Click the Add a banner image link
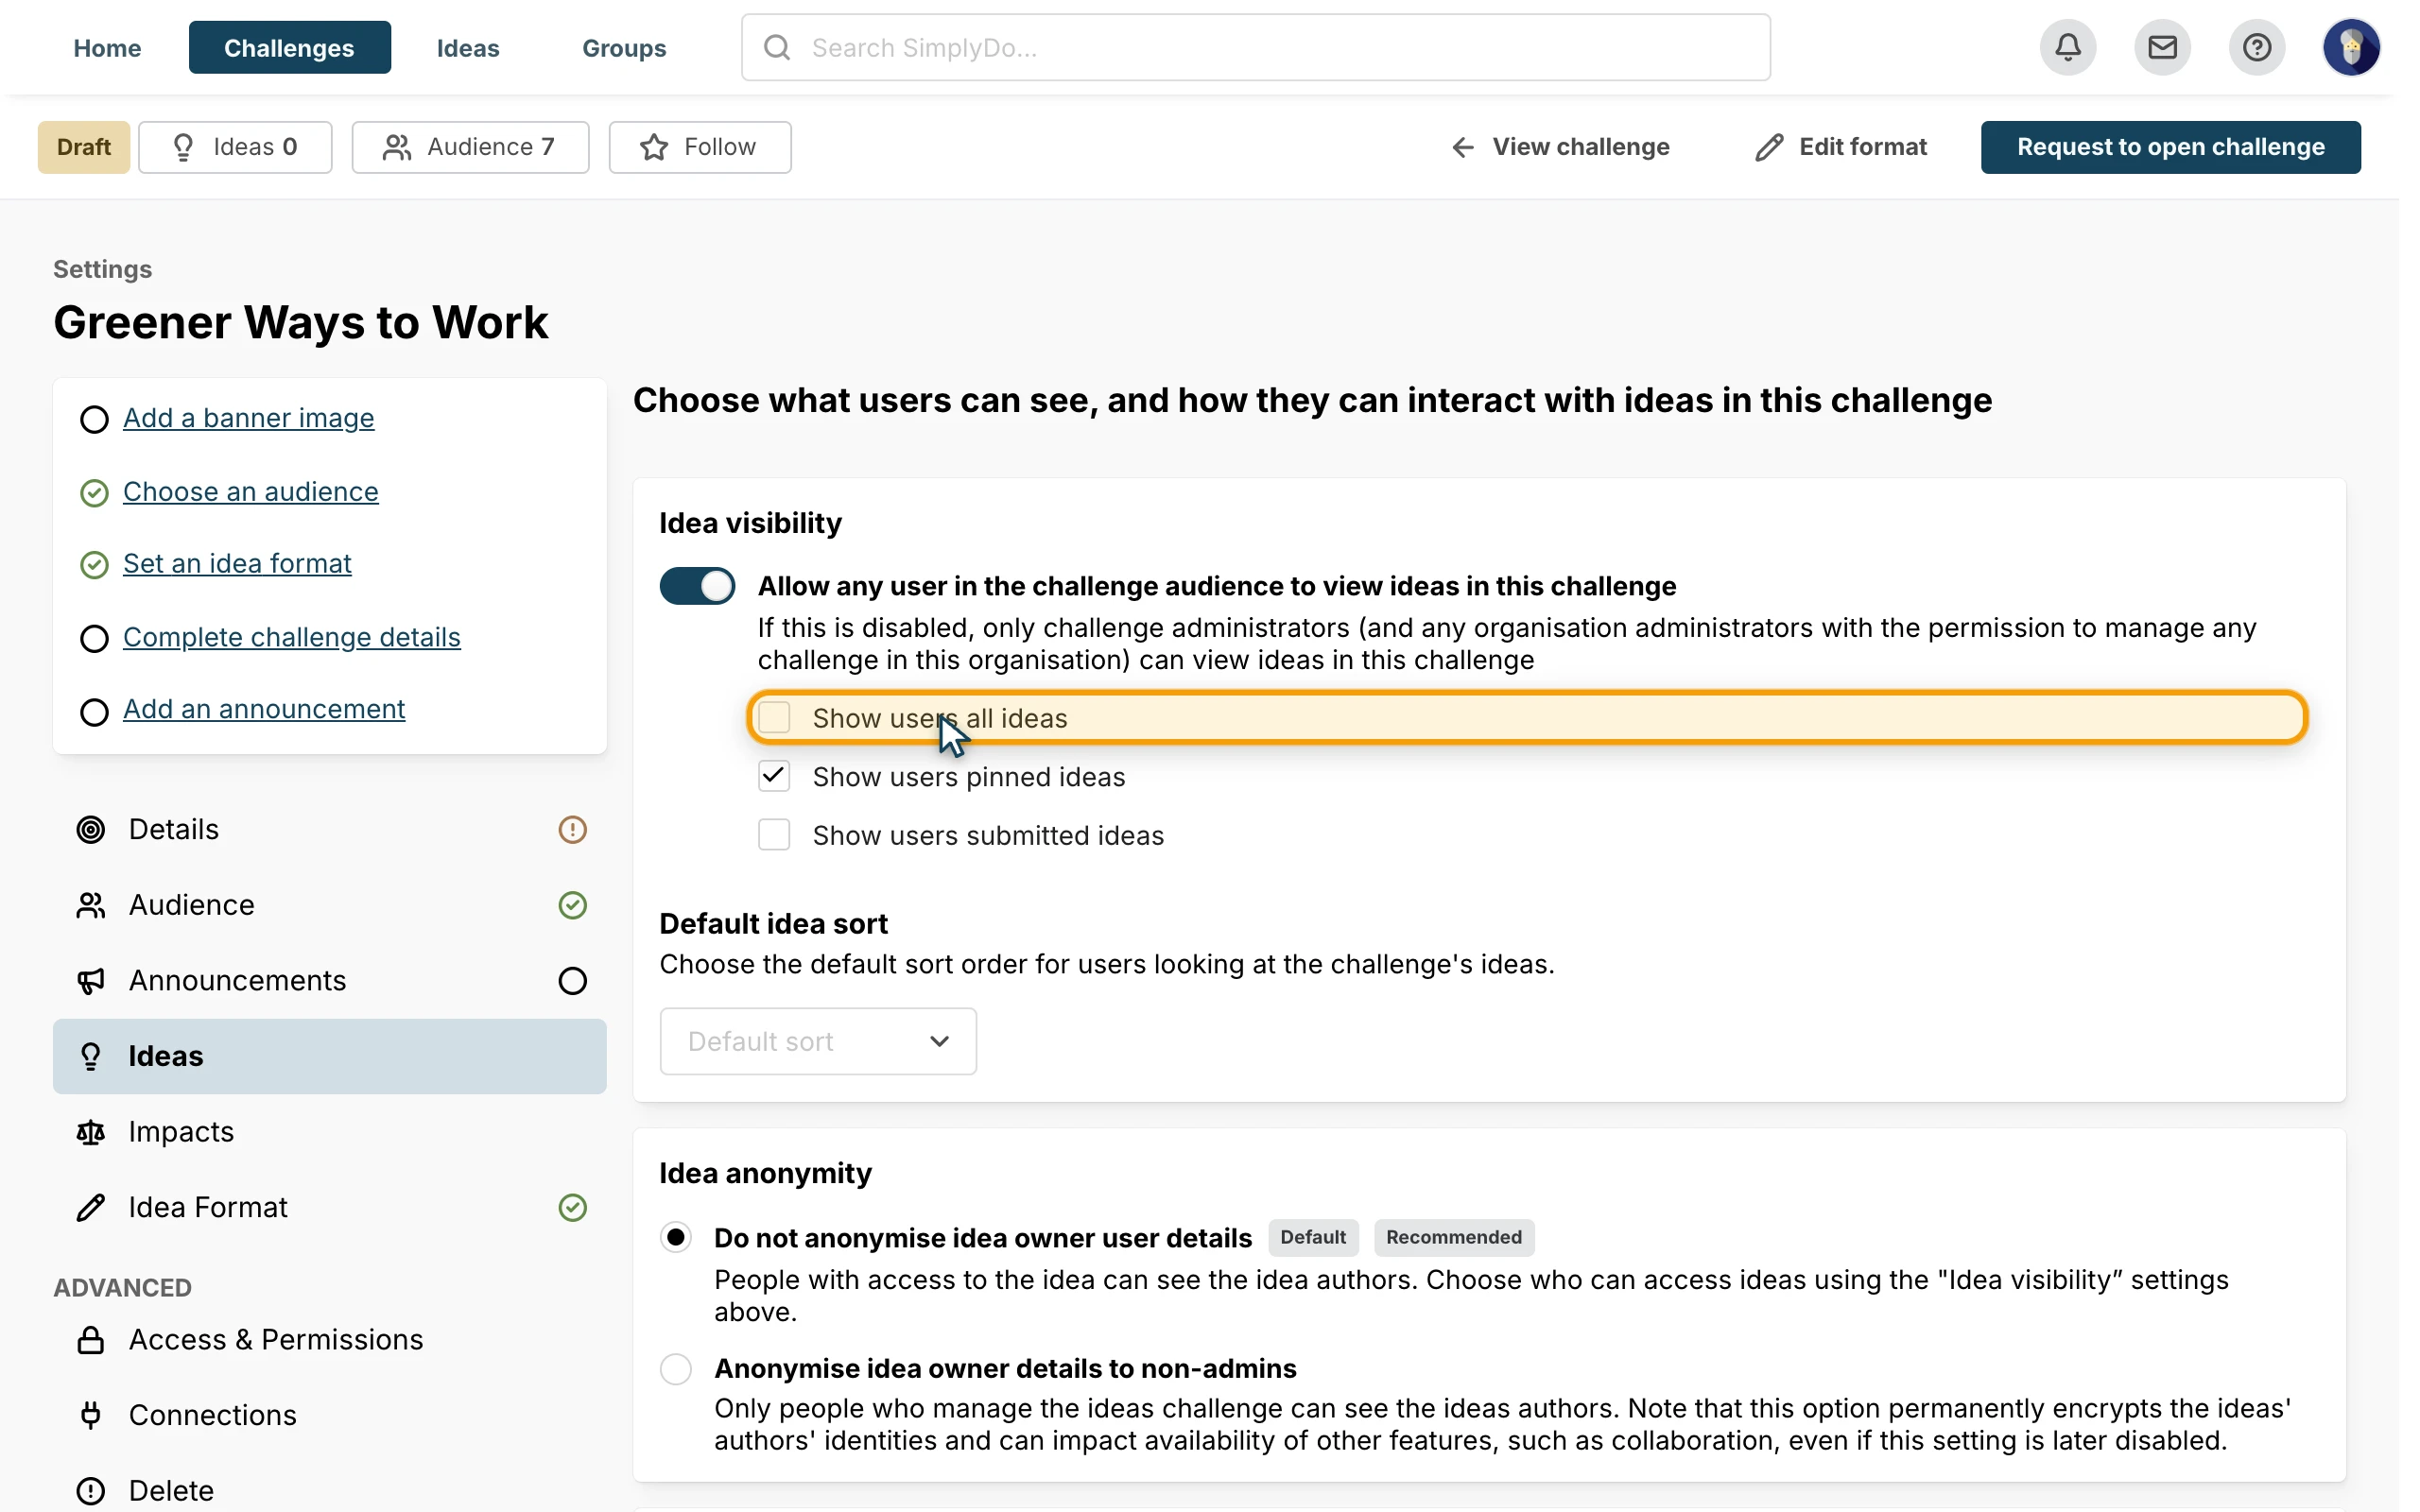The height and width of the screenshot is (1512, 2420). pyautogui.click(x=249, y=418)
